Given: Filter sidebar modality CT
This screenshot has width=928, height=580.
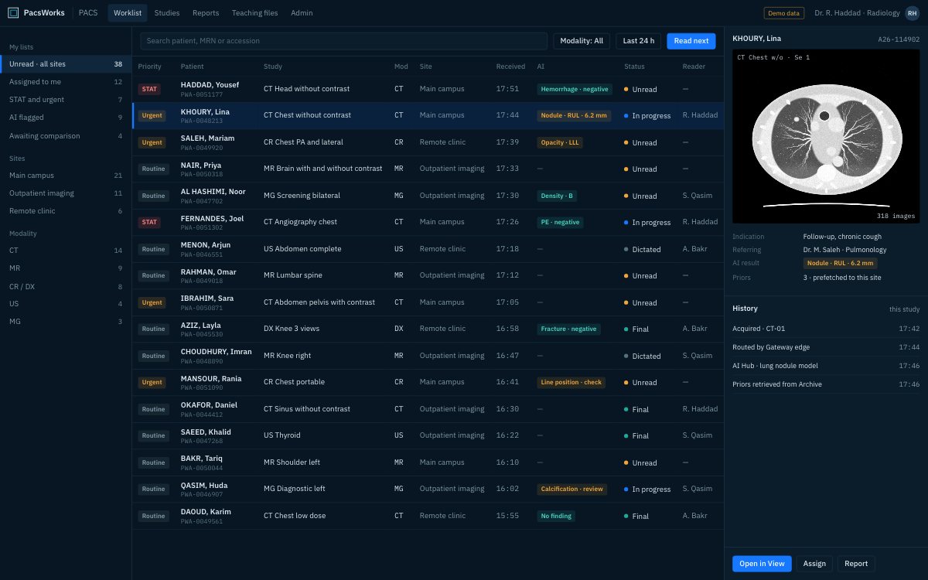Looking at the screenshot, I should 66,251.
